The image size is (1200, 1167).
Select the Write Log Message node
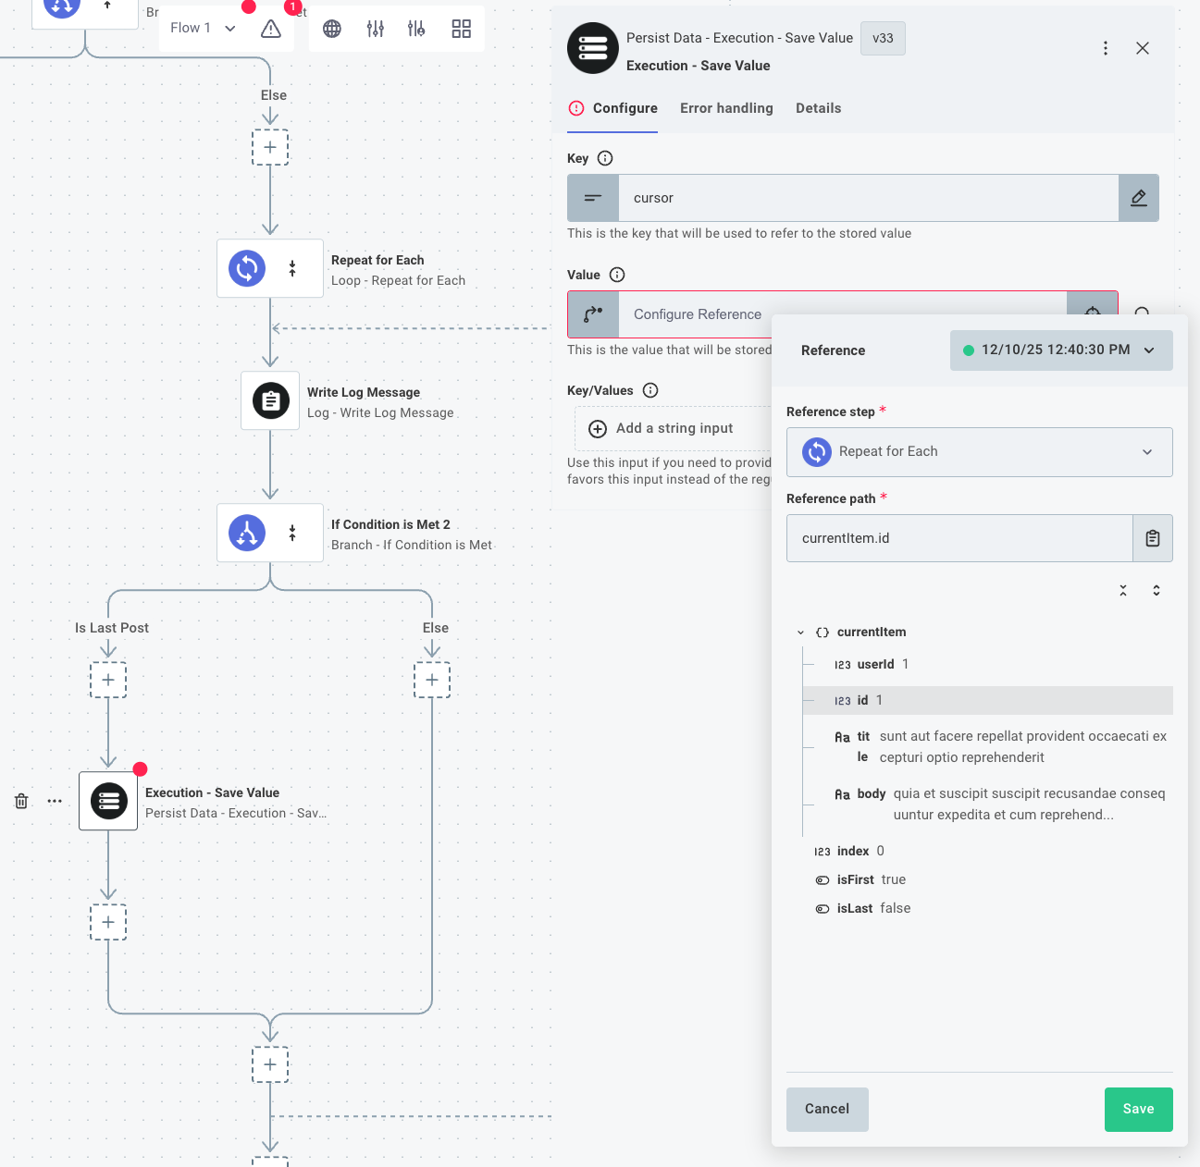[x=270, y=400]
